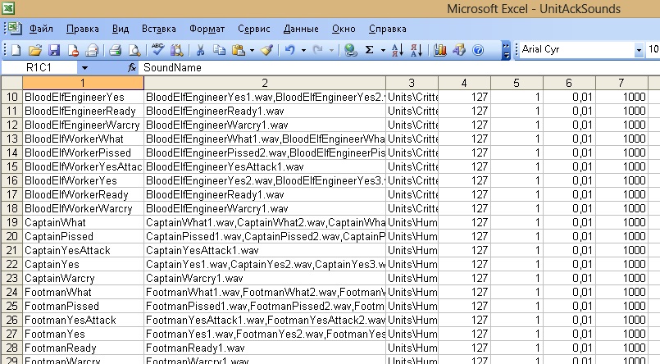Screen dimensions: 660x364
Task: Sort descending icon
Action: 416,50
